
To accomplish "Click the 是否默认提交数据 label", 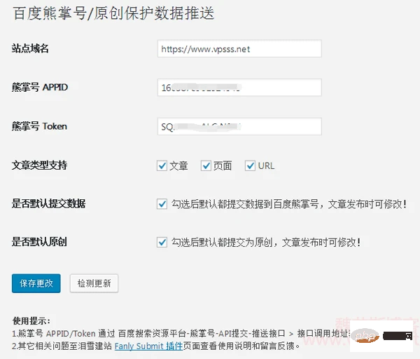I will click(x=48, y=203).
